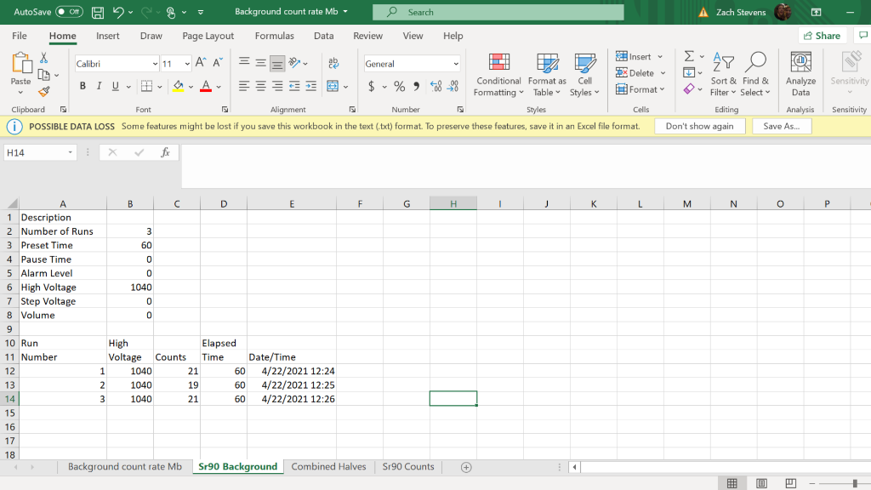Click the Wrap Text icon
Viewport: 871px width, 490px height.
333,64
